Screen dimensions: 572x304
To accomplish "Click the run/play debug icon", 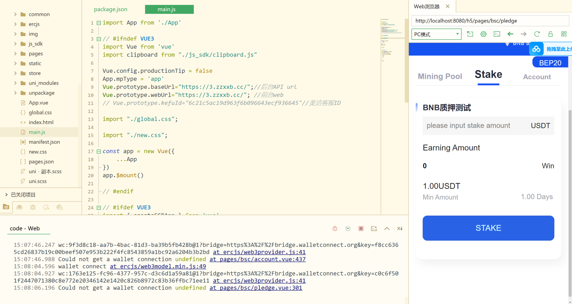I will point(348,228).
